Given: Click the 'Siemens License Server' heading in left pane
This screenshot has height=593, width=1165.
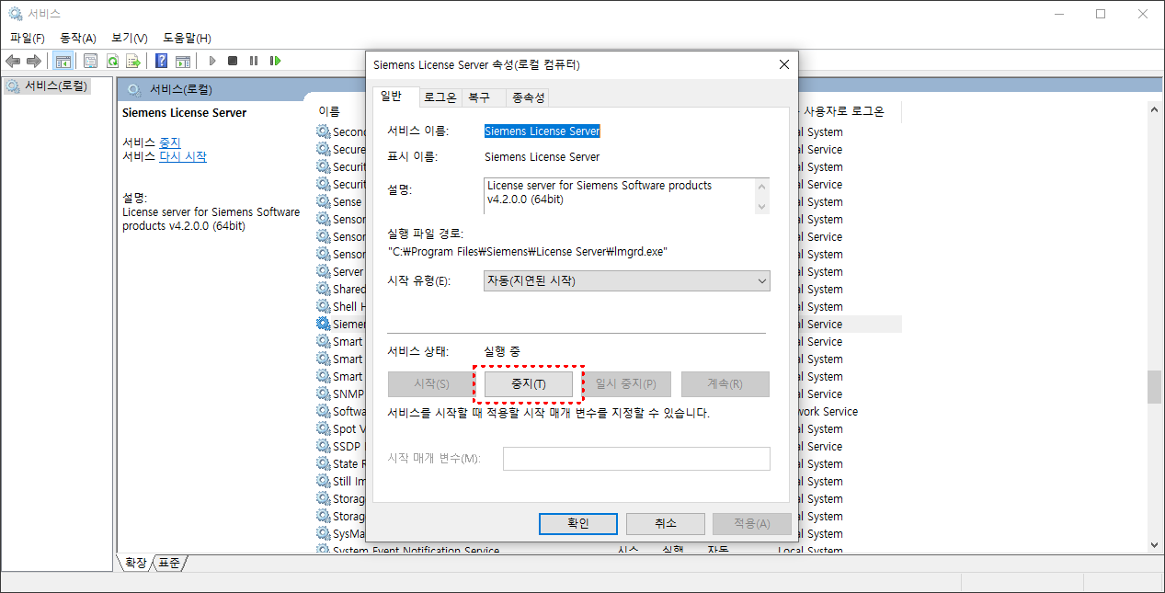Looking at the screenshot, I should [185, 112].
